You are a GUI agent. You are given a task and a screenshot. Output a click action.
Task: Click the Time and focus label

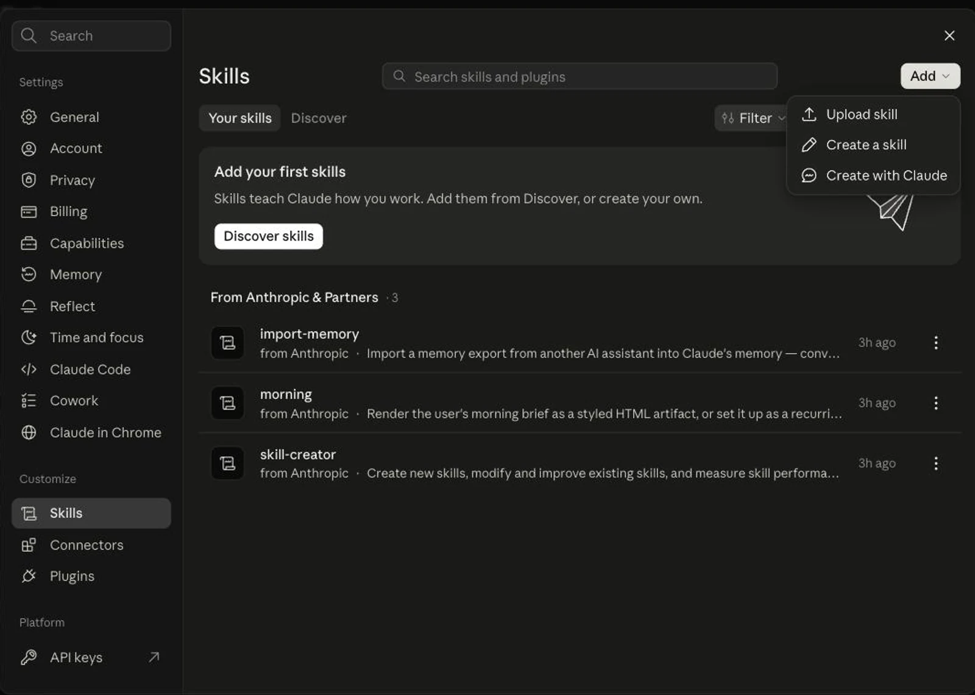[97, 337]
